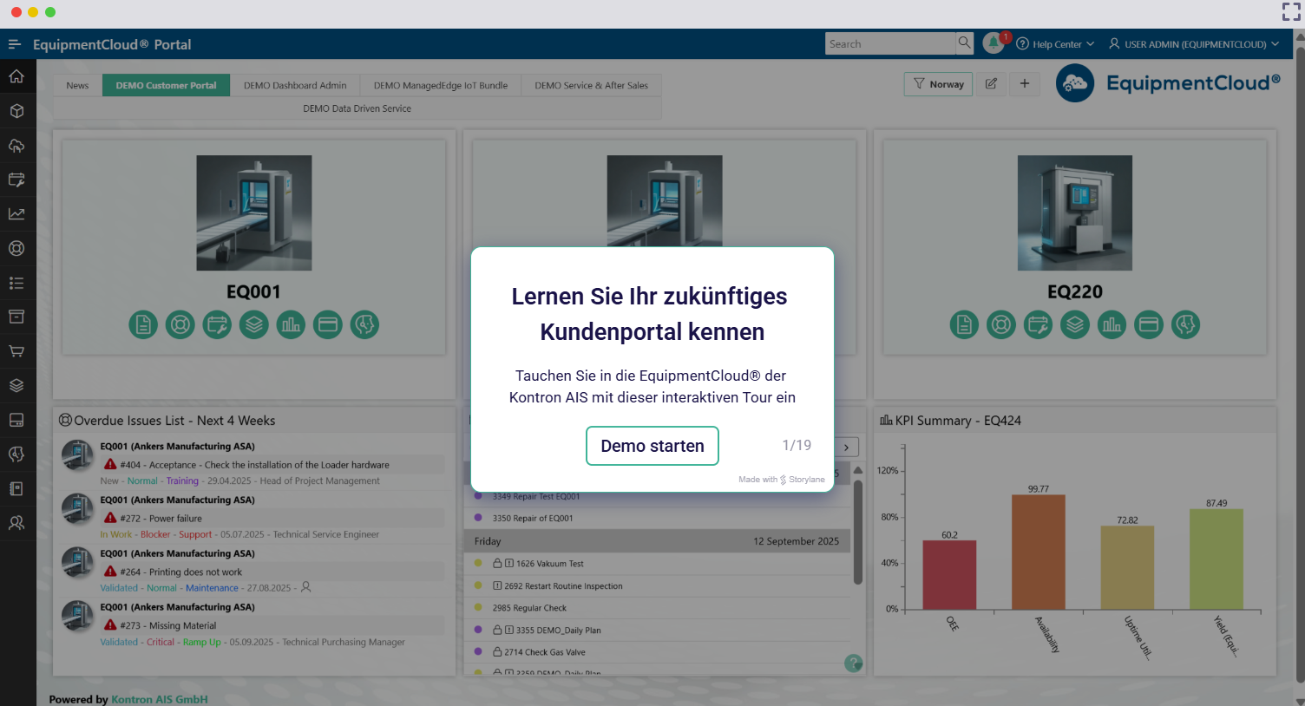This screenshot has width=1305, height=706.
Task: Click into the Search input field
Action: [889, 44]
